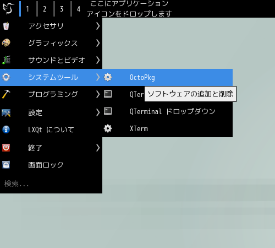Click the quick launch drop area text
This screenshot has height=248, width=275.
129,8
